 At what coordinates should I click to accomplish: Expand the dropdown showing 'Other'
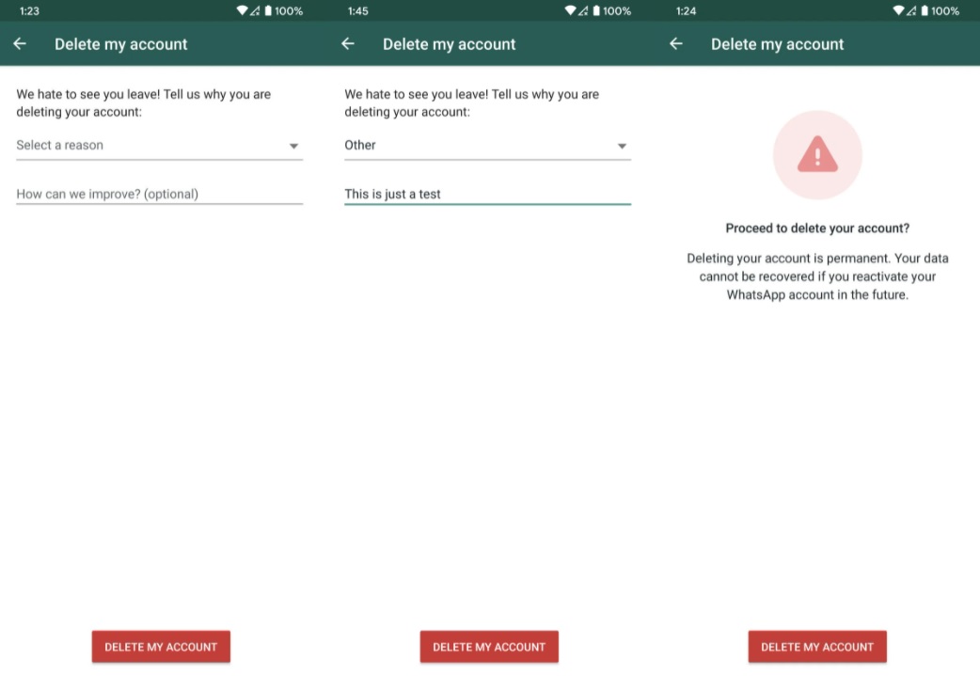(478, 146)
